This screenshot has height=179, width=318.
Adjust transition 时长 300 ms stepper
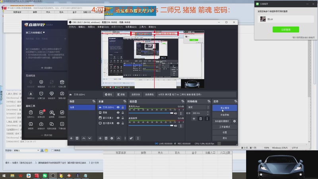pyautogui.click(x=207, y=113)
